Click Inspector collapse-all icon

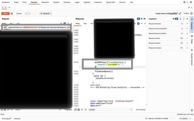(184, 19)
